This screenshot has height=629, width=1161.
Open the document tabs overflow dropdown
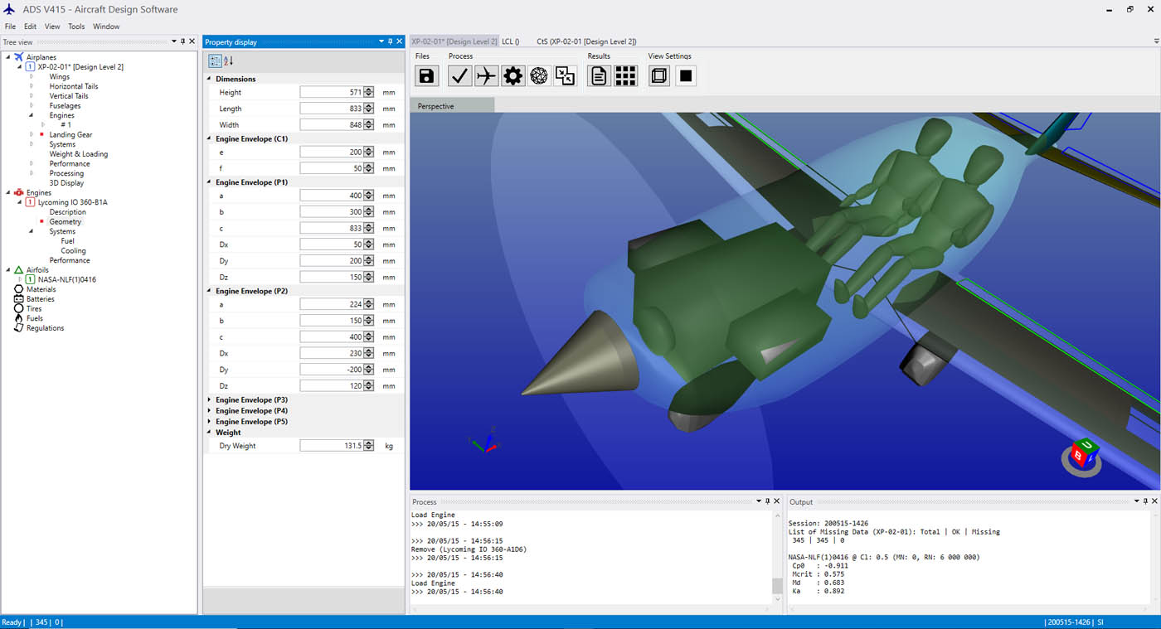(x=1156, y=41)
